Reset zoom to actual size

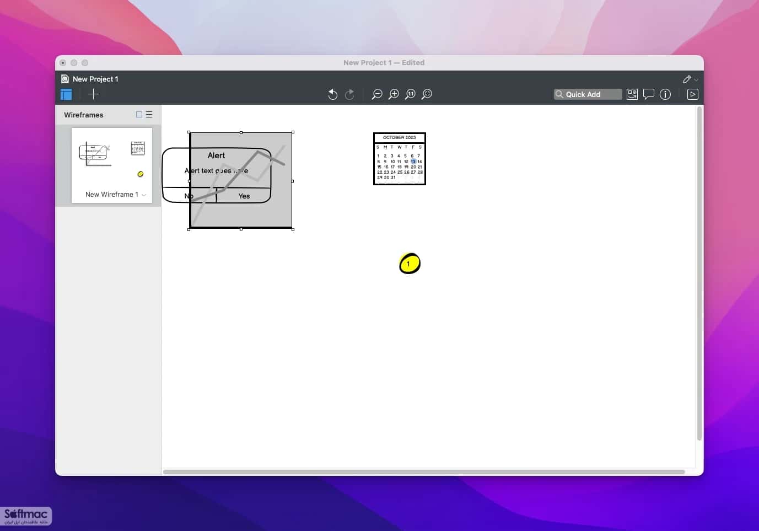(x=410, y=94)
